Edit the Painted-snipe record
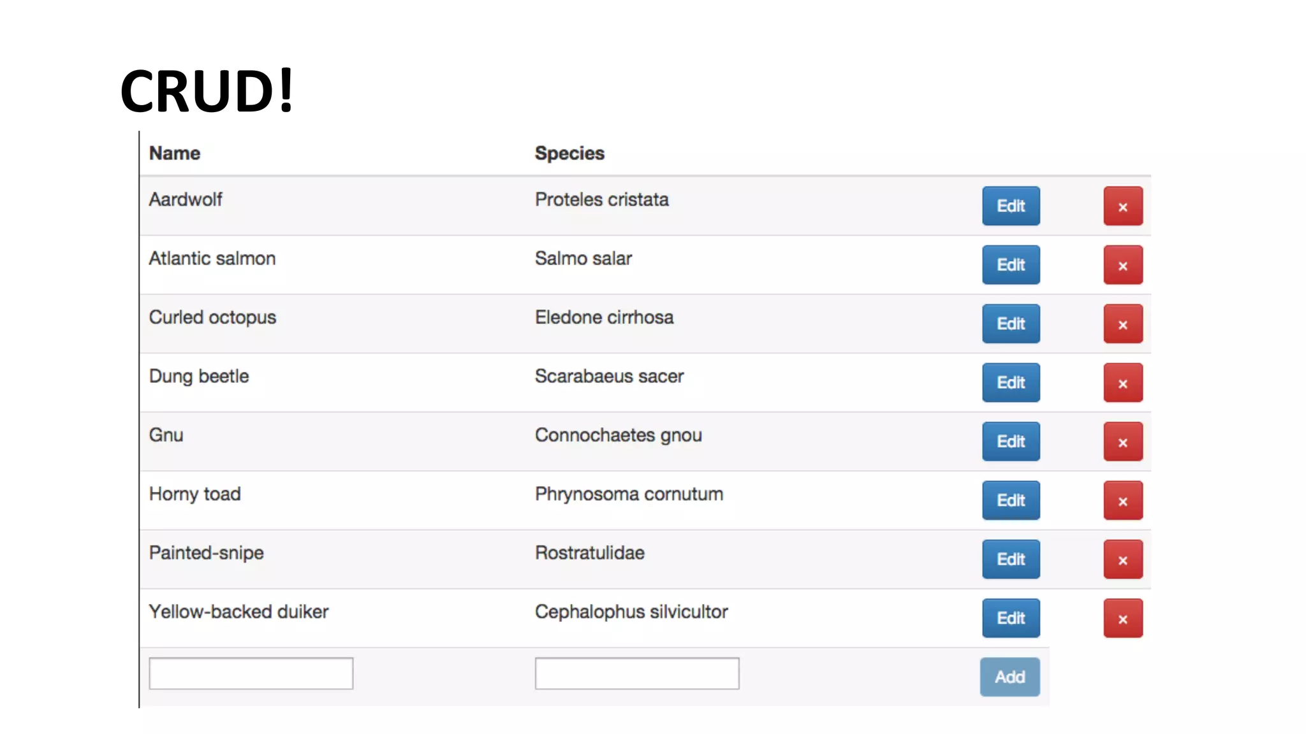Screen dimensions: 1306x734 1010,559
